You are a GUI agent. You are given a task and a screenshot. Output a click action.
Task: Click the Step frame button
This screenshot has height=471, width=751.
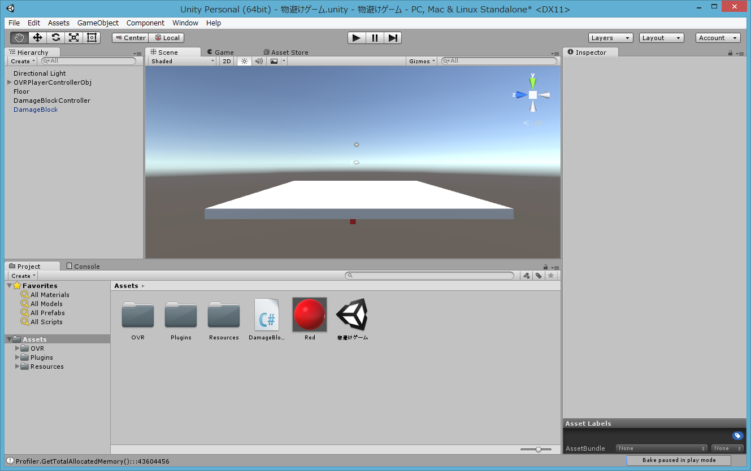(393, 38)
